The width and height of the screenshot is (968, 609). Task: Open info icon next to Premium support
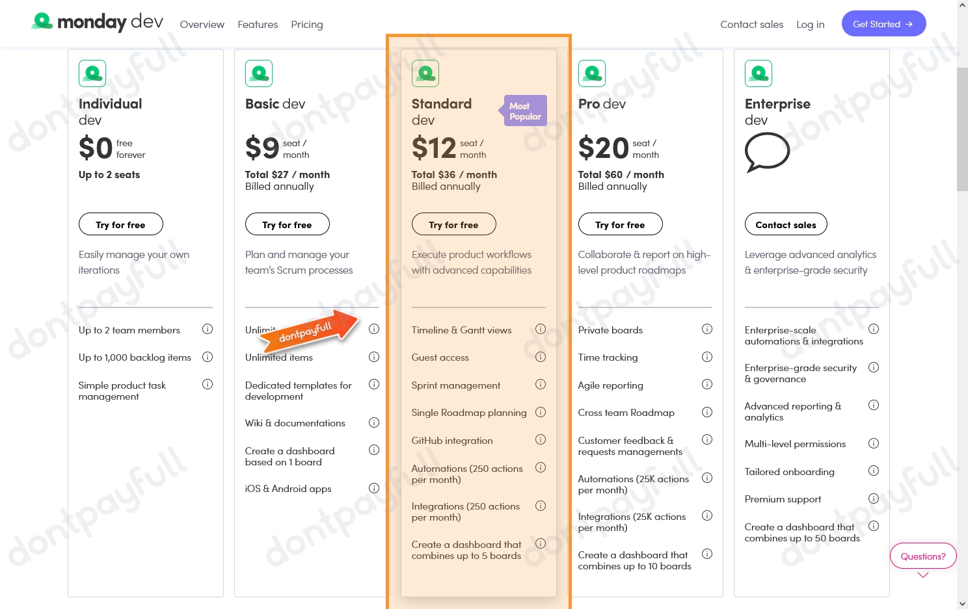point(874,498)
